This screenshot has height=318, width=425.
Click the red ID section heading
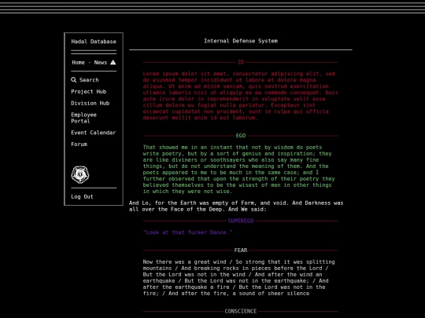tap(241, 62)
